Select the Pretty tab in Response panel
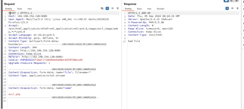Screen dimensions: 244x109 pyautogui.click(x=128, y=9)
